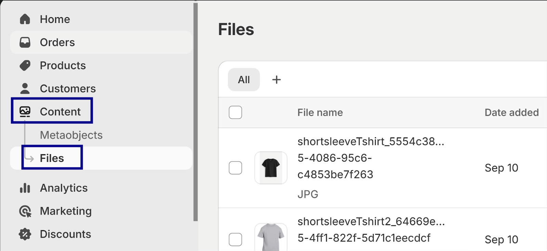Open Orders section
The width and height of the screenshot is (547, 251).
click(101, 42)
